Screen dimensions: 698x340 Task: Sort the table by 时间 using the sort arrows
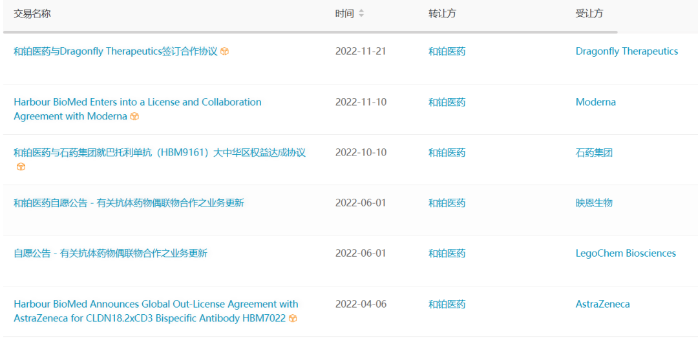361,14
